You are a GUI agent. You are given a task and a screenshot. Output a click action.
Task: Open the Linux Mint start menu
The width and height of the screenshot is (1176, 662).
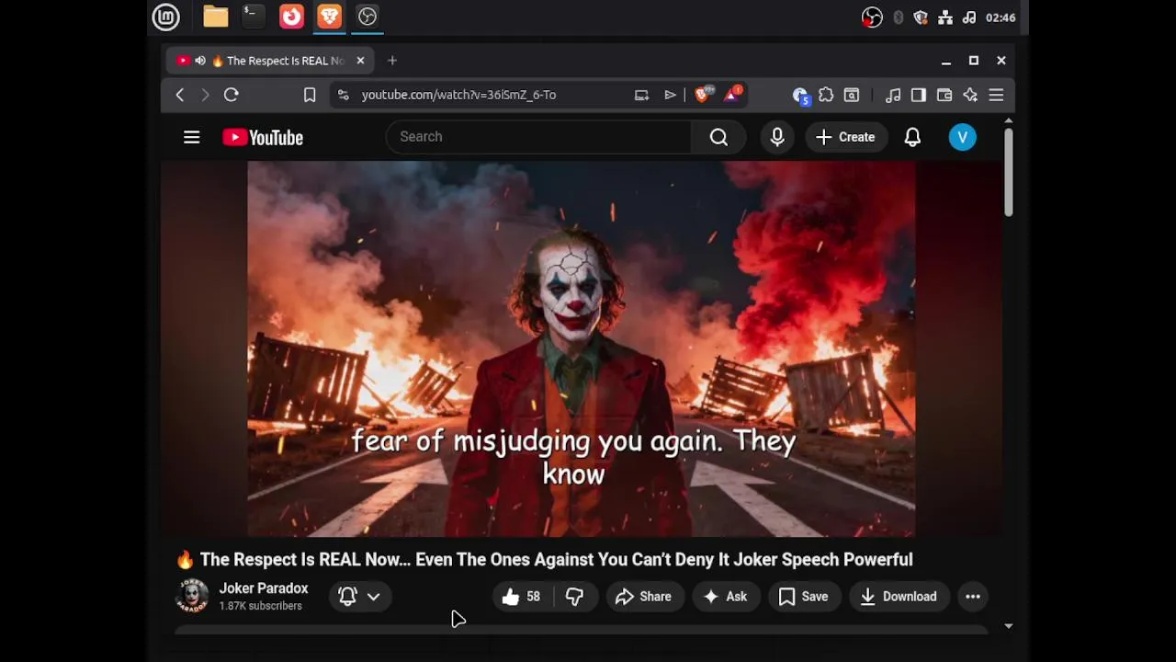[166, 17]
